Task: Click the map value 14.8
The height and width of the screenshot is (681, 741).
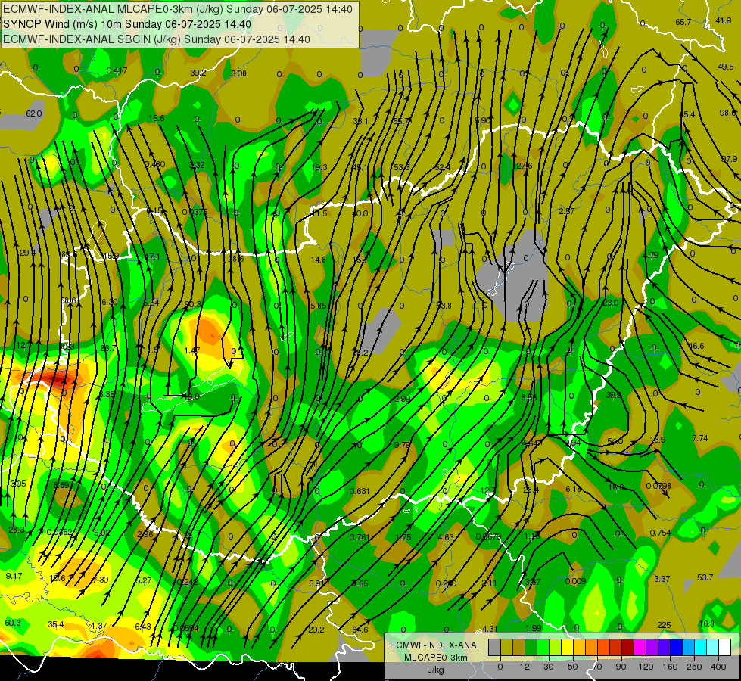Action: (318, 260)
